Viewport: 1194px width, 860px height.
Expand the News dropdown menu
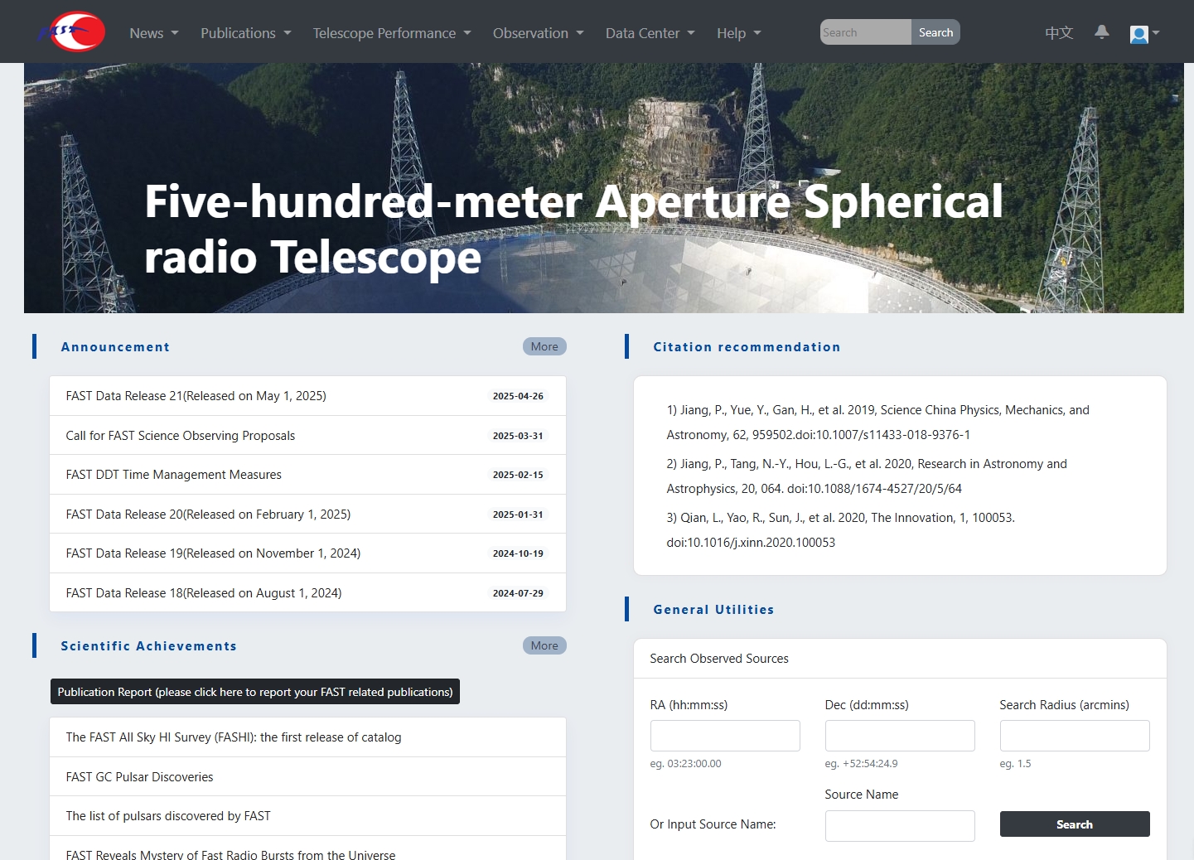tap(153, 33)
